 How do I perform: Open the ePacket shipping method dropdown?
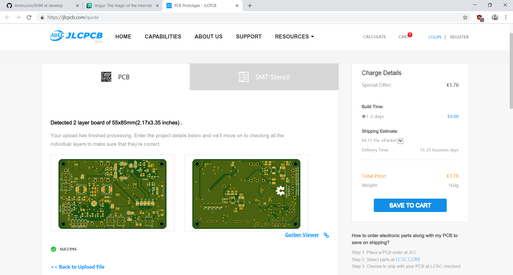401,141
